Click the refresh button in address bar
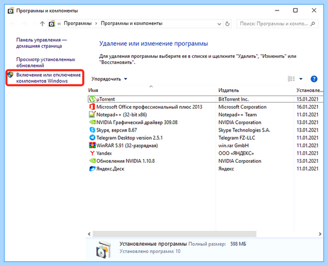Image resolution: width=328 pixels, height=266 pixels. [x=227, y=23]
